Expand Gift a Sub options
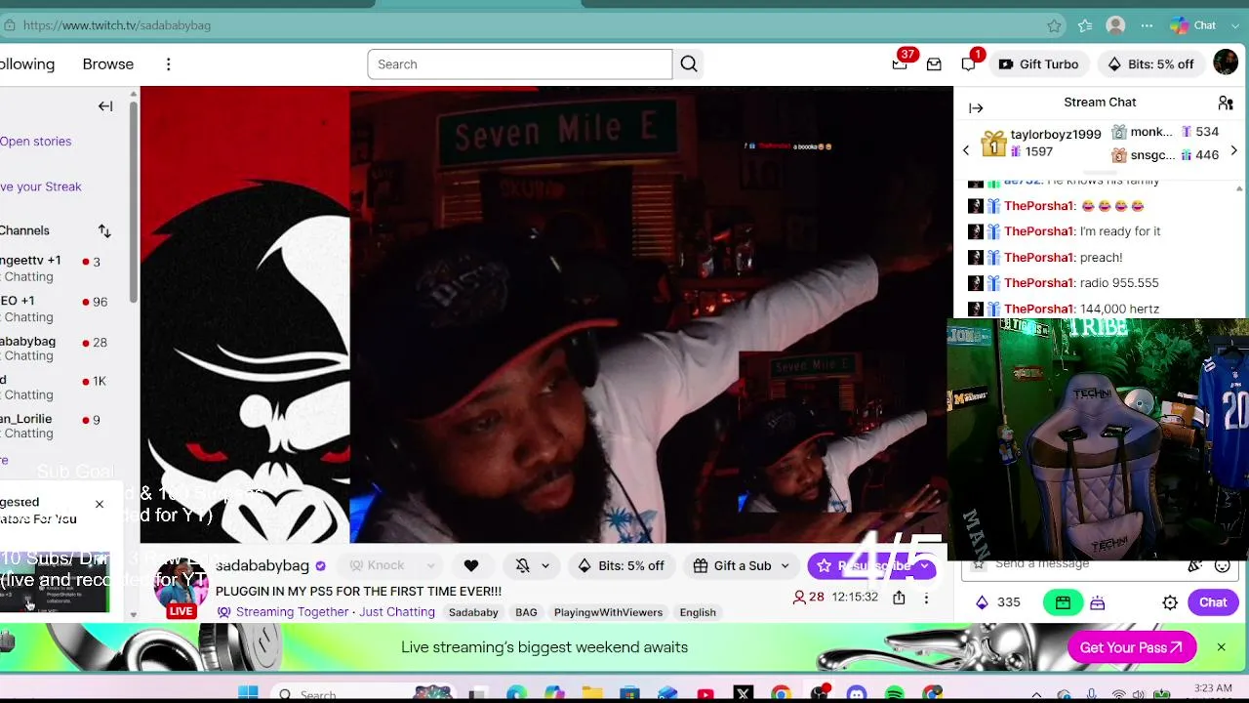This screenshot has height=703, width=1249. pos(785,566)
